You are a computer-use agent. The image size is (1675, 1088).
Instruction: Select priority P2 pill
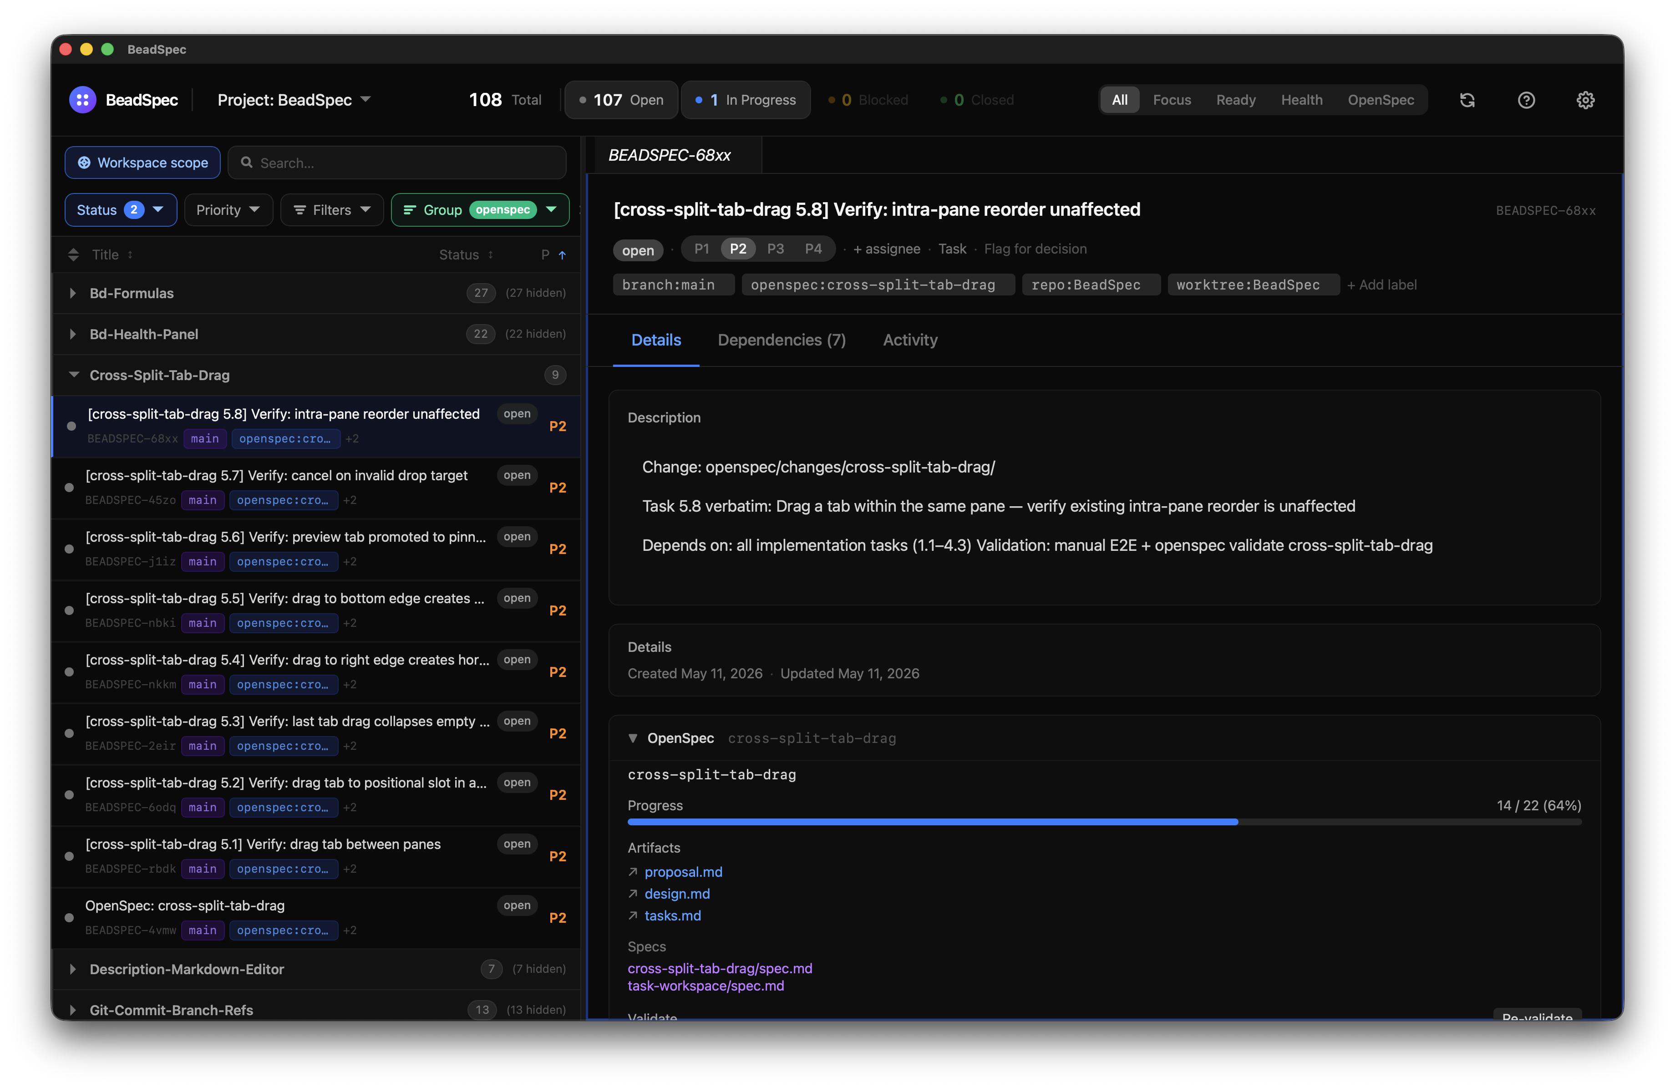(737, 249)
